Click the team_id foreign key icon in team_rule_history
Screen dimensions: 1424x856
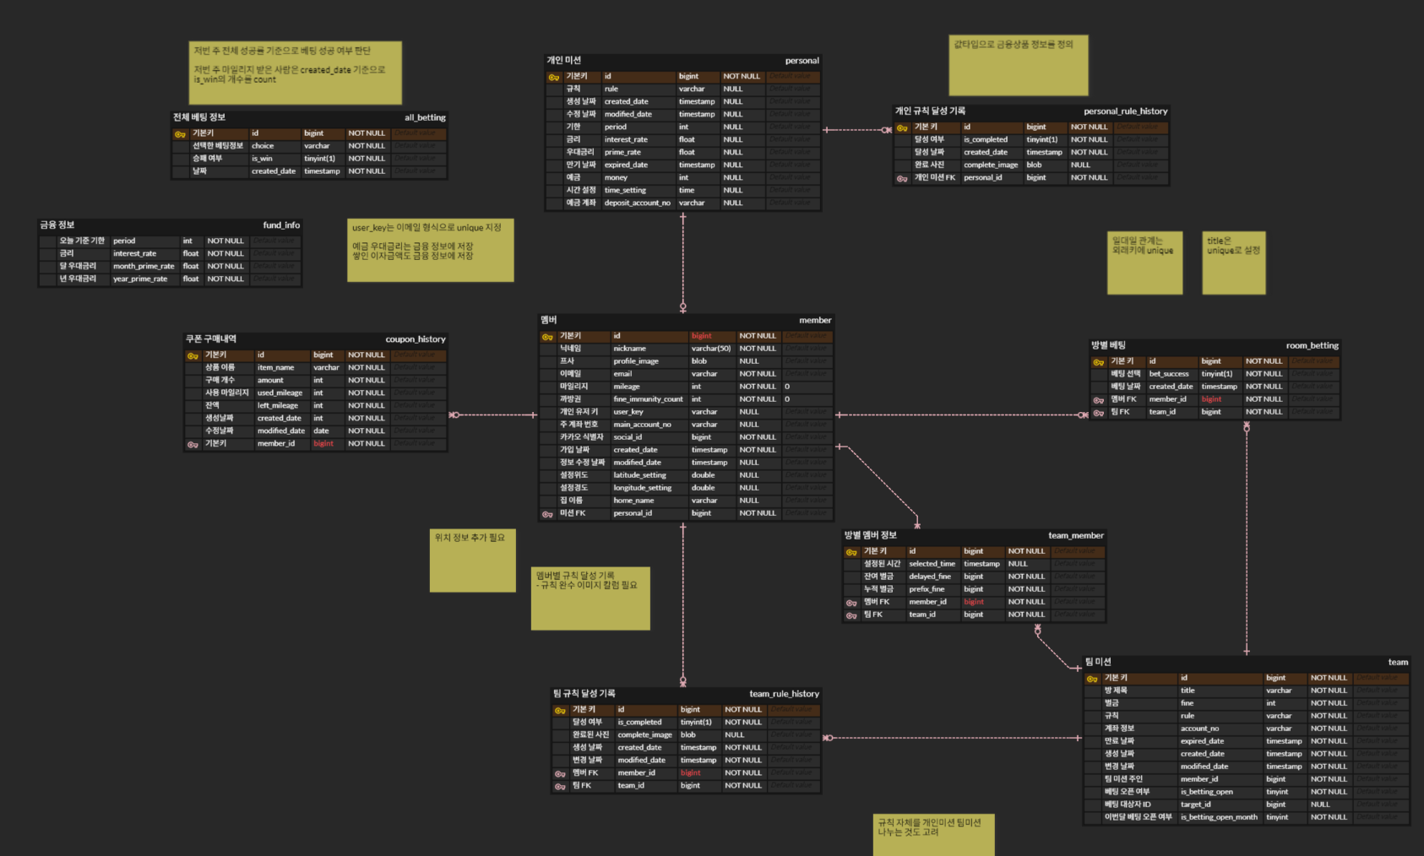(x=560, y=786)
